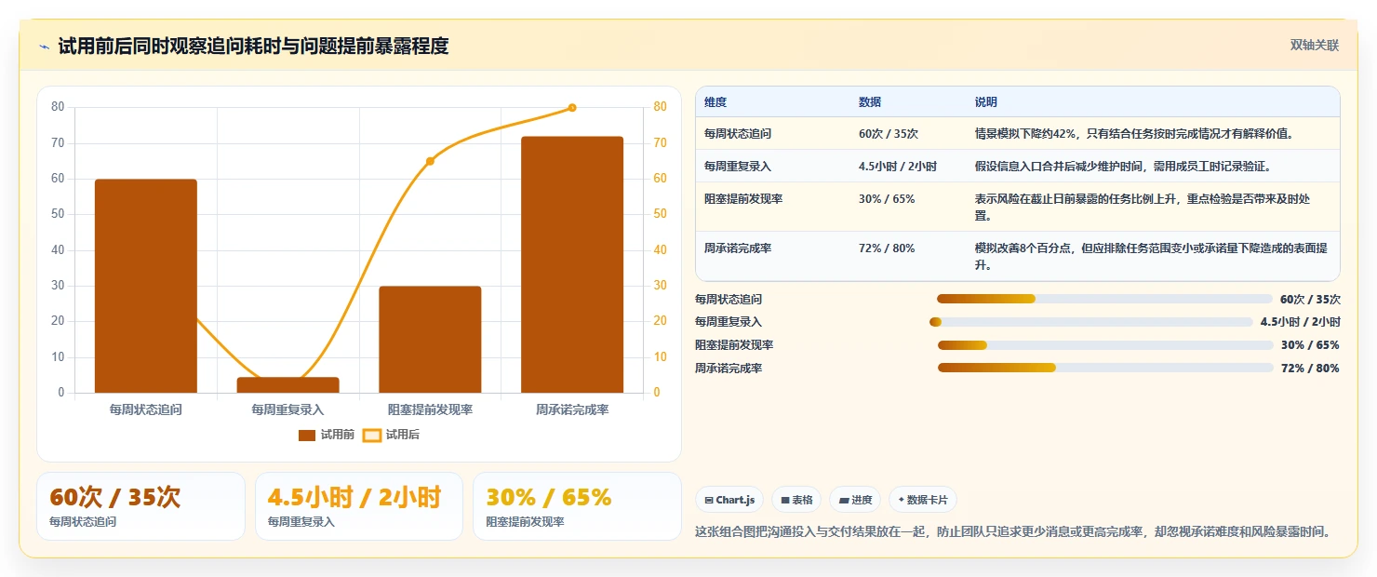Click the 每周重复录入 x-axis label under chart
This screenshot has height=577, width=1377.
287,409
